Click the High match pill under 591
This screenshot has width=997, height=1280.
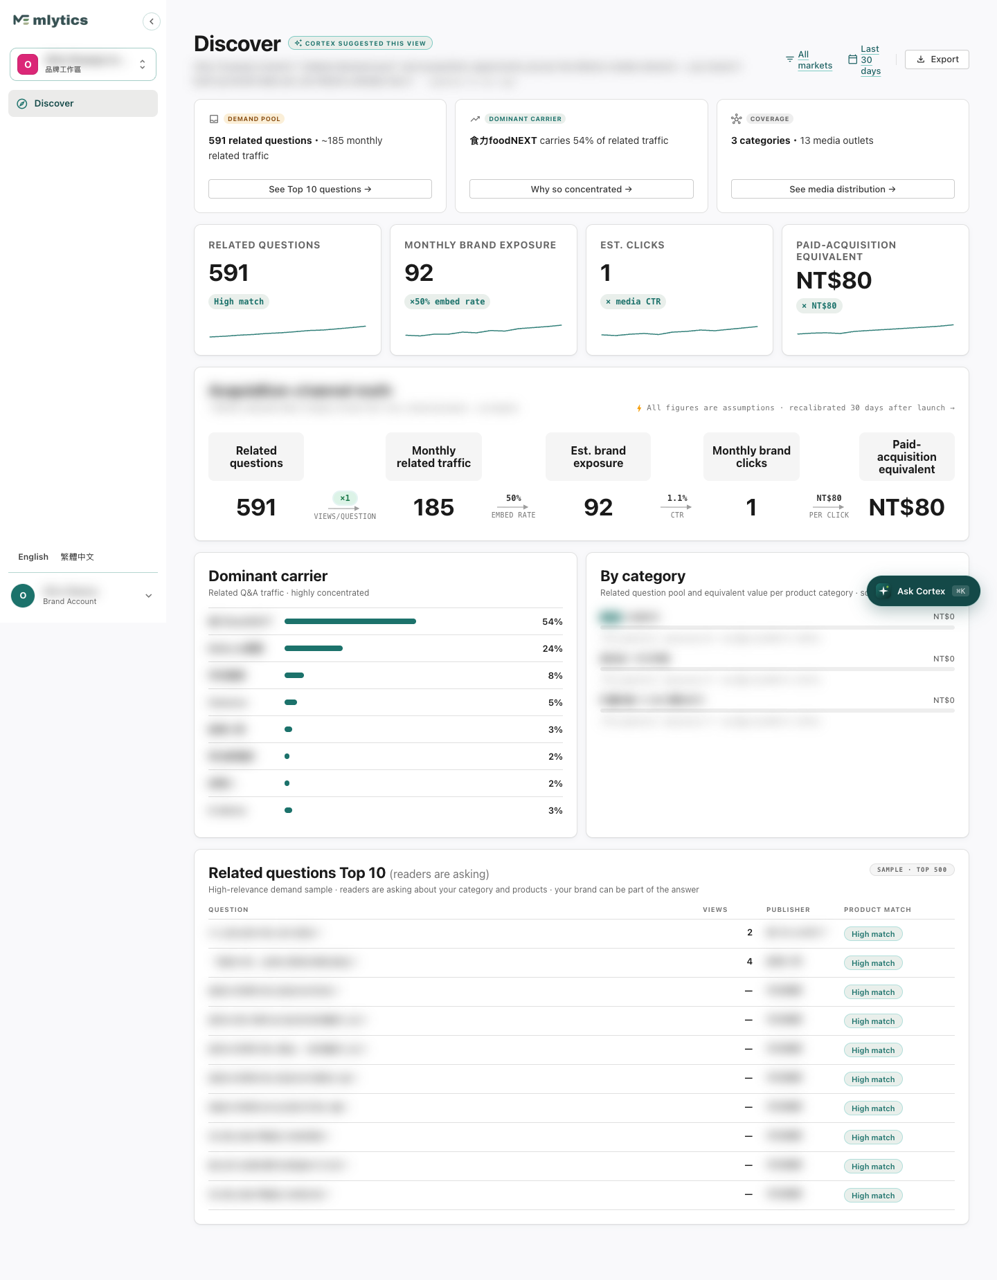point(239,302)
